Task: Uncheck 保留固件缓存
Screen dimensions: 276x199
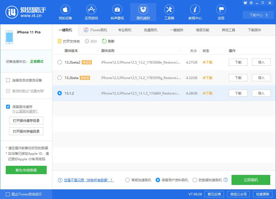Action: point(8,107)
